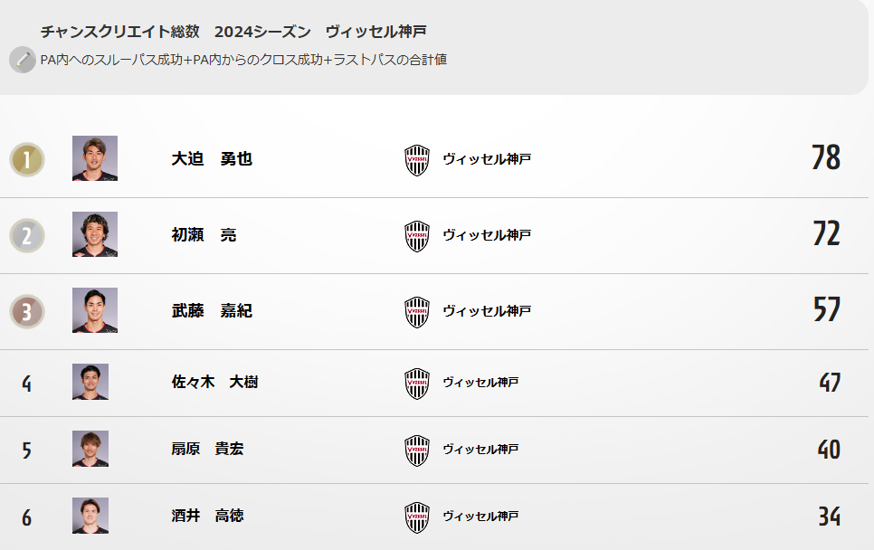This screenshot has width=874, height=550.
Task: Open player photo of 武藤 嘉紀
Action: pyautogui.click(x=95, y=310)
